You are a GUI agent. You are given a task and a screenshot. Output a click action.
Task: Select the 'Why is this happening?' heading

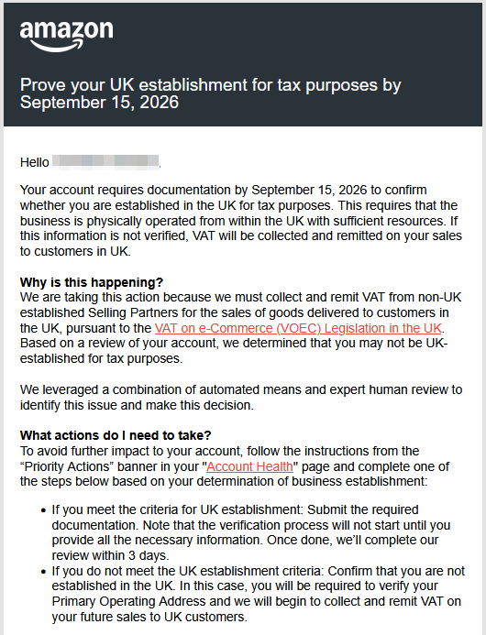click(x=92, y=282)
